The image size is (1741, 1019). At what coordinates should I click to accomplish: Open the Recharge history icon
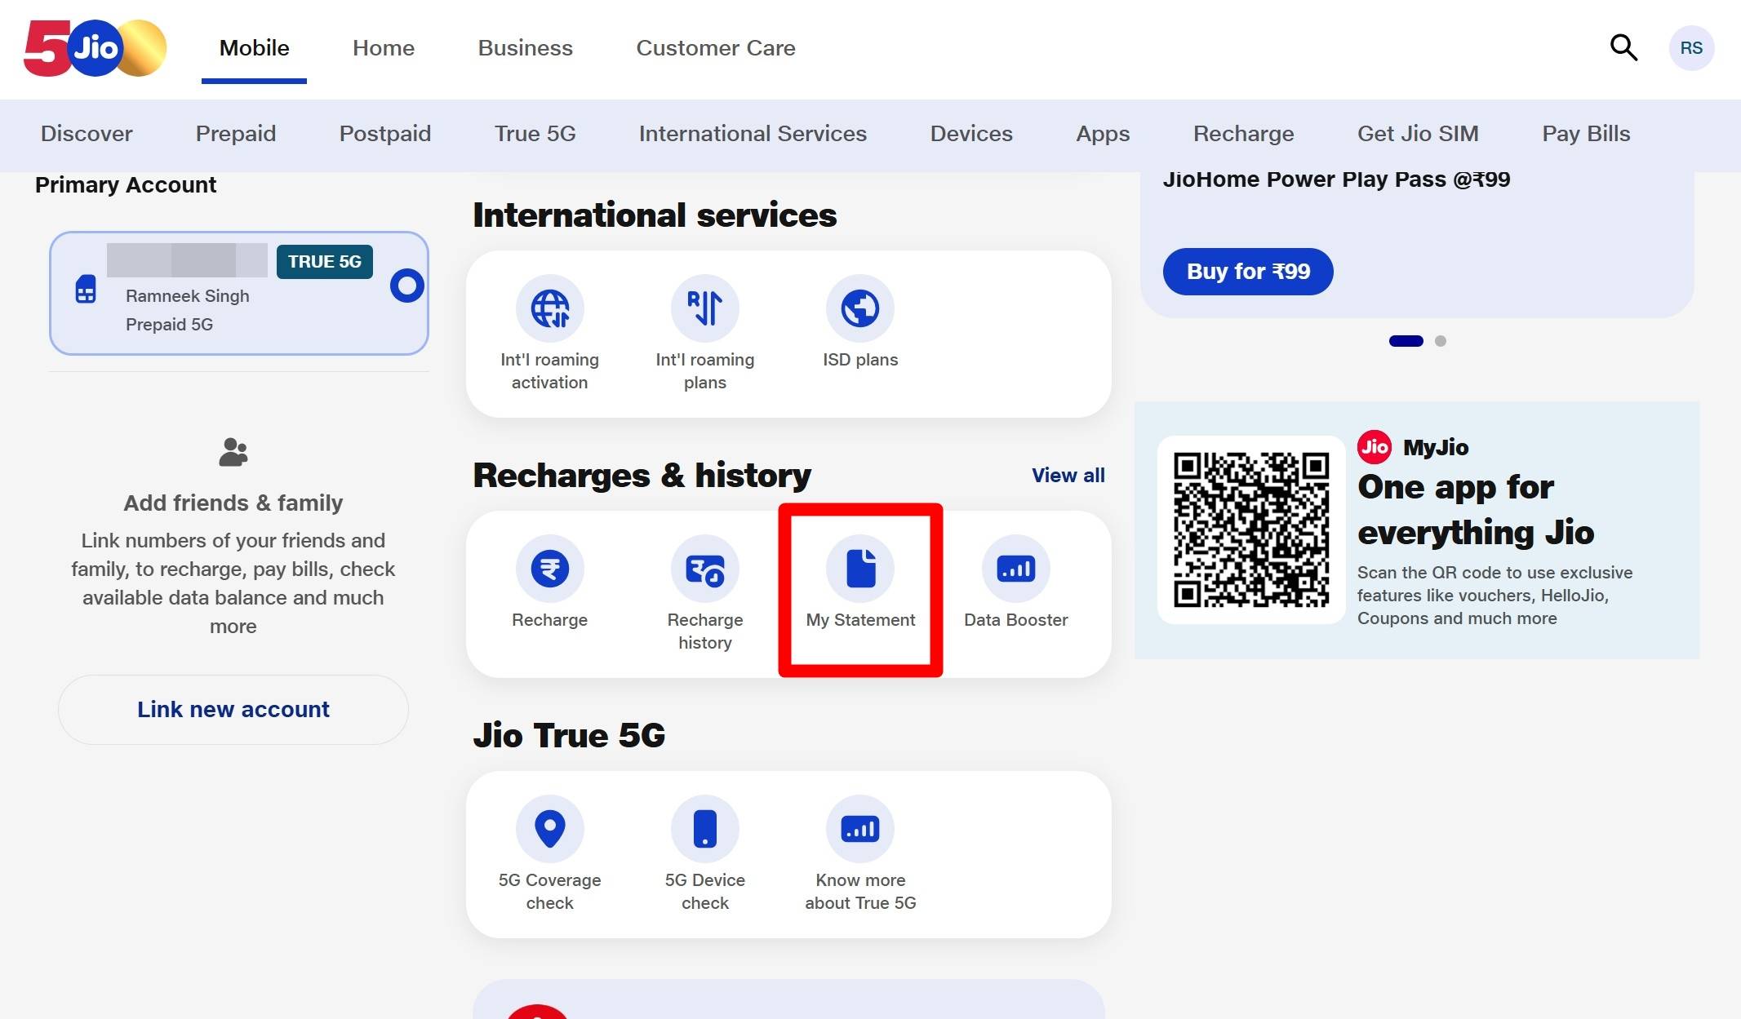pos(705,569)
